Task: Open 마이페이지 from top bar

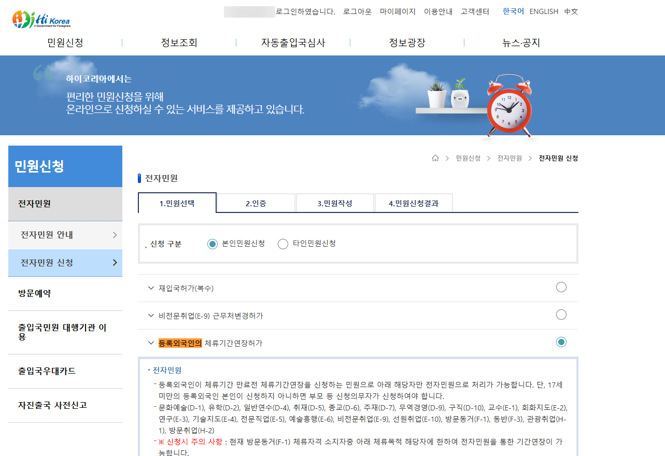Action: [398, 11]
